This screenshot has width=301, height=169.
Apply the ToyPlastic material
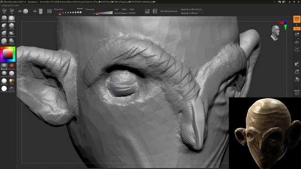pos(12,74)
